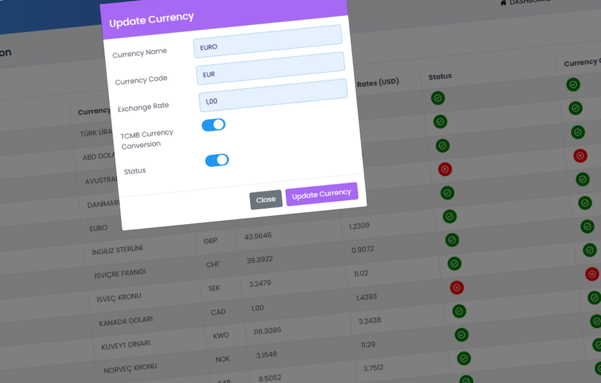601x383 pixels.
Task: Select the "İSVEÇ KRONU" currency name
Action: [x=119, y=297]
